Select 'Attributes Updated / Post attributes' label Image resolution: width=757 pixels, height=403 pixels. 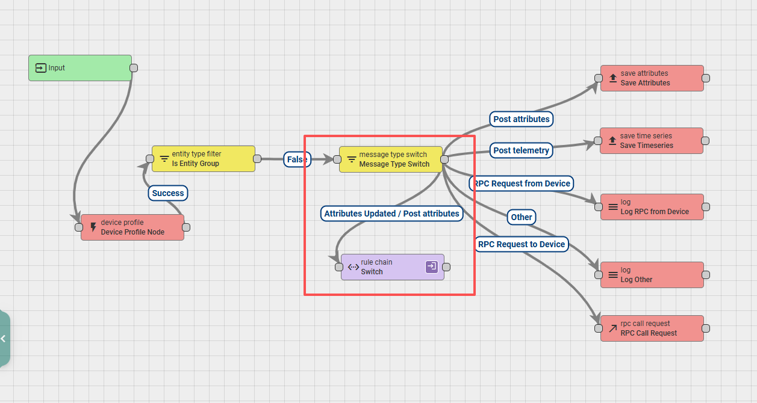(391, 214)
